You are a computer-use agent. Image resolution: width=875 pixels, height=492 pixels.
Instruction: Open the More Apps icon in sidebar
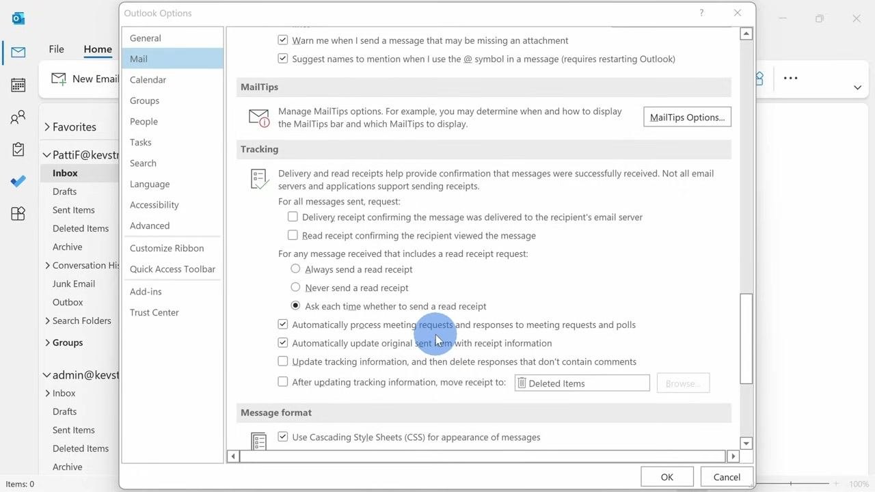click(18, 213)
